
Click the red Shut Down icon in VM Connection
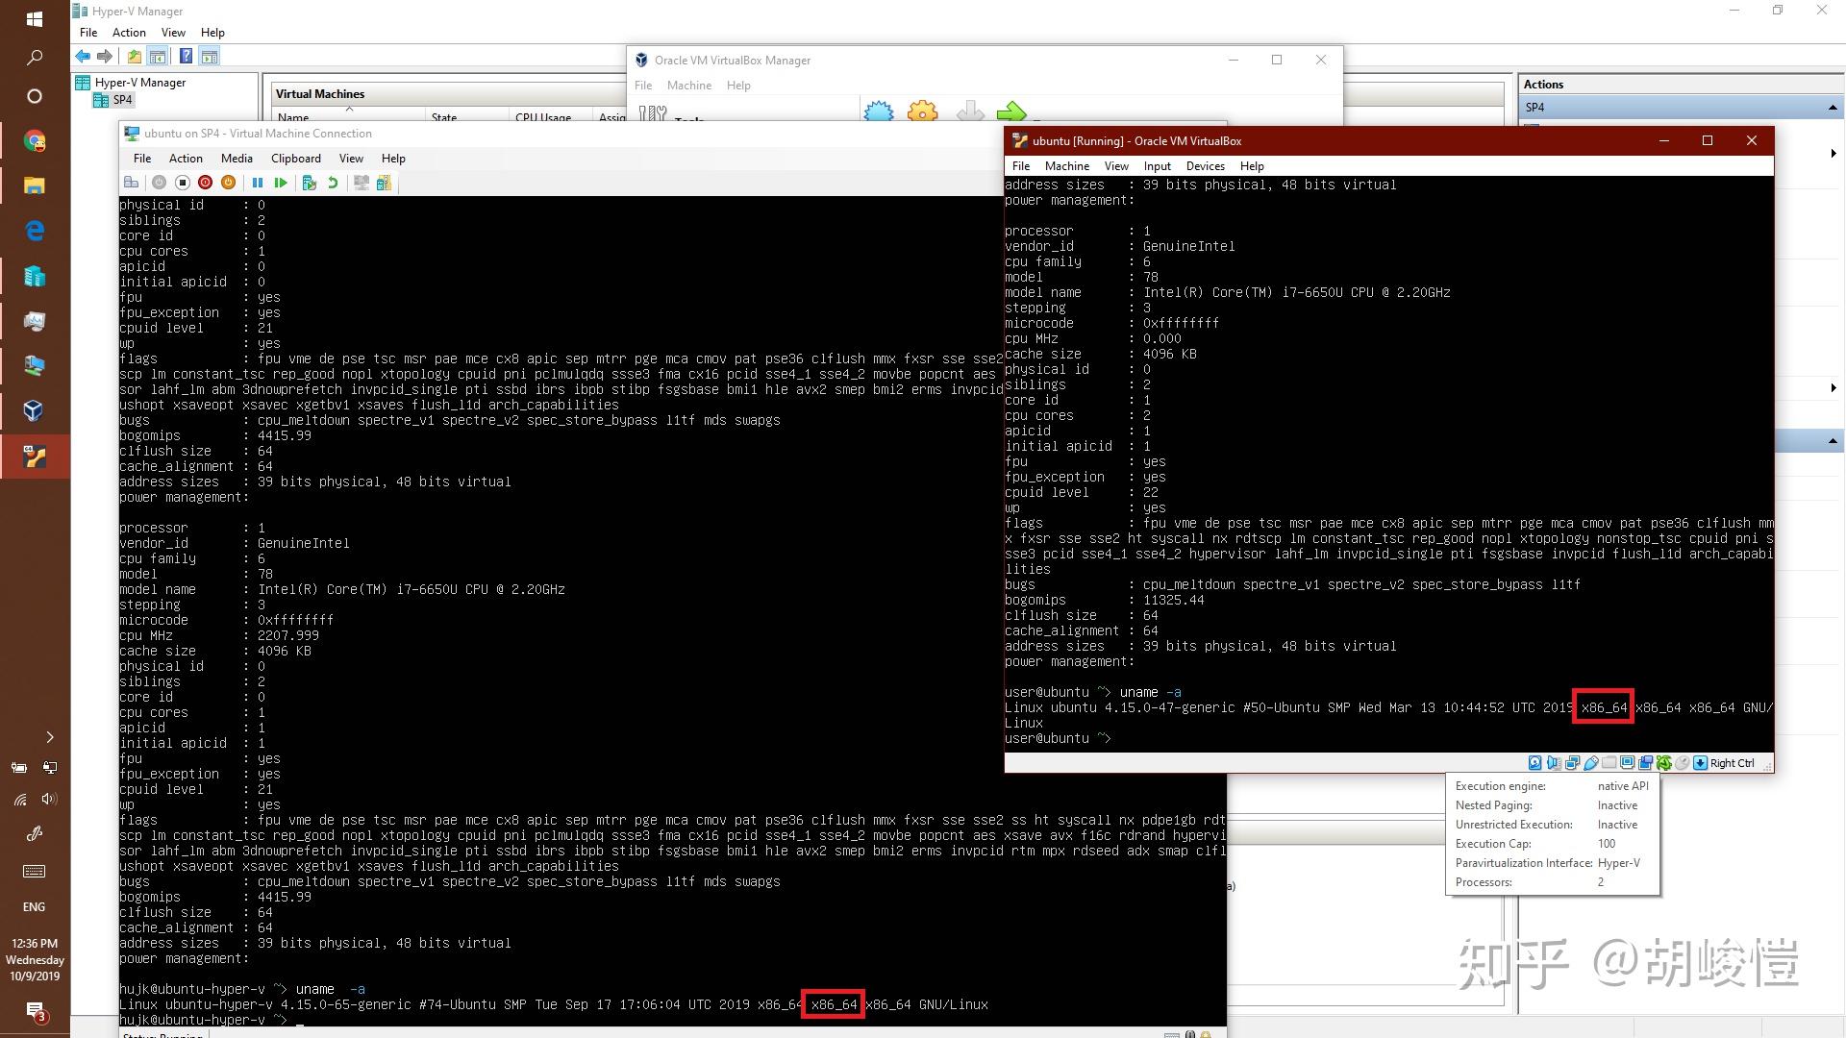pos(205,183)
